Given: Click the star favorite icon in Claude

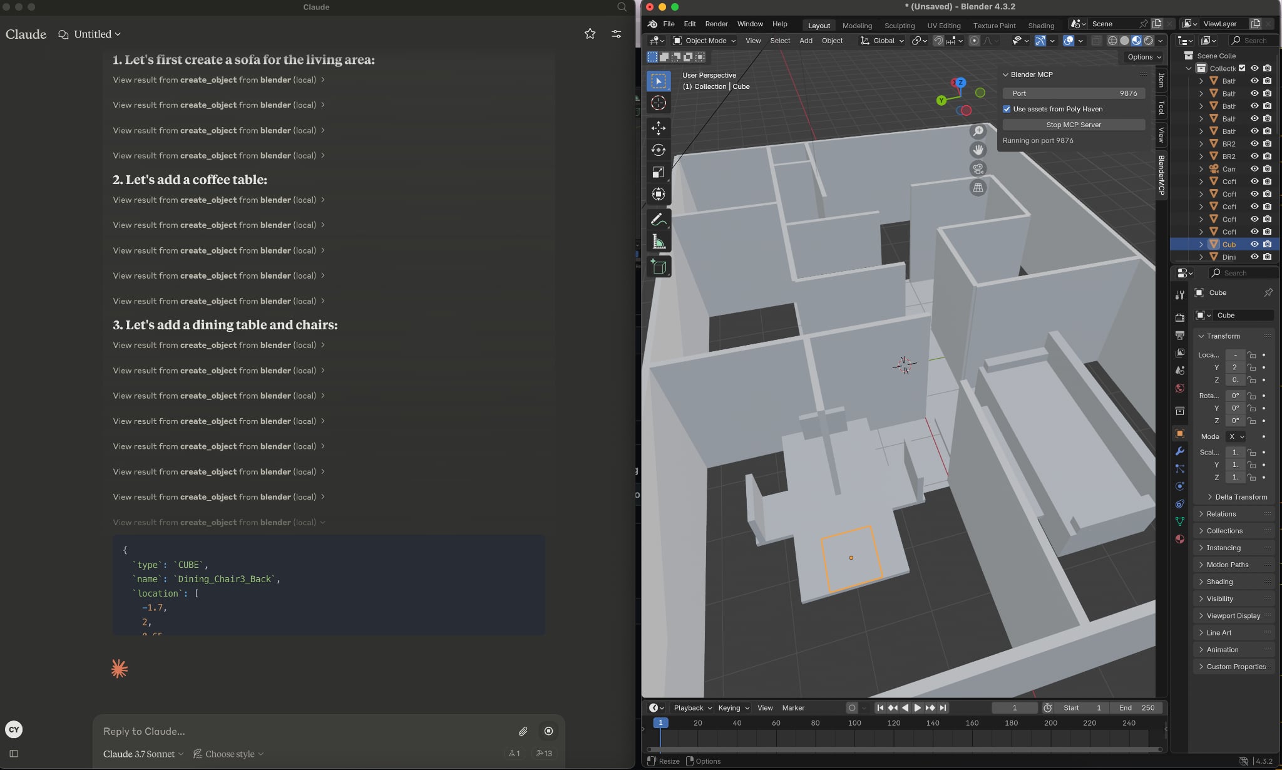Looking at the screenshot, I should 590,34.
